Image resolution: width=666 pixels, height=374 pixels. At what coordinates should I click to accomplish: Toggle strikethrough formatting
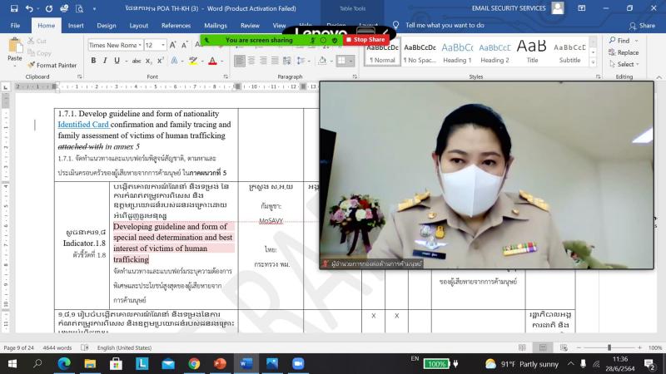click(137, 61)
